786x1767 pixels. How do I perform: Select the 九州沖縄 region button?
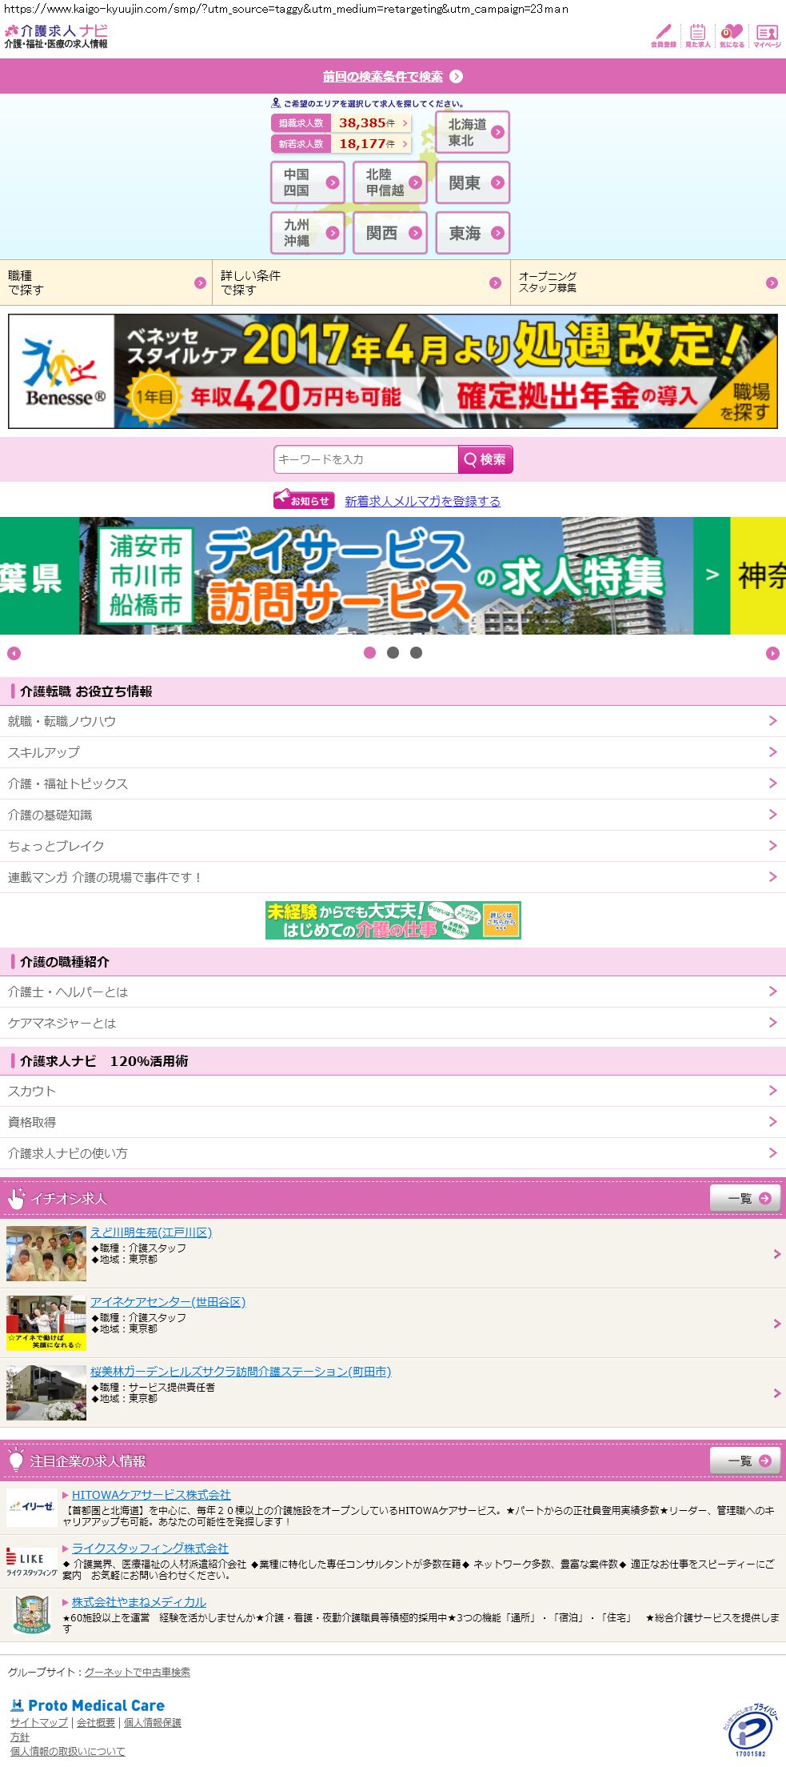tap(308, 233)
